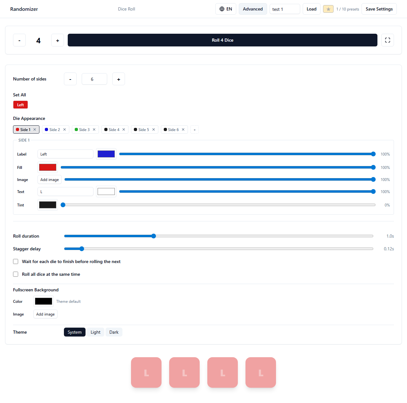Select the Dark theme option
Image resolution: width=407 pixels, height=403 pixels.
point(114,332)
